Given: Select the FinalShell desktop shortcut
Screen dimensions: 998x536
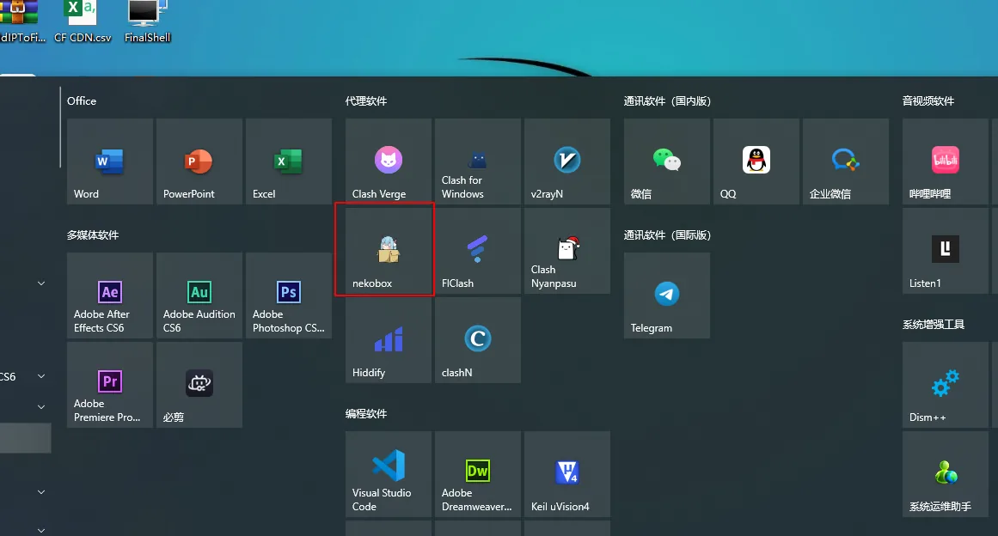Looking at the screenshot, I should [x=147, y=21].
